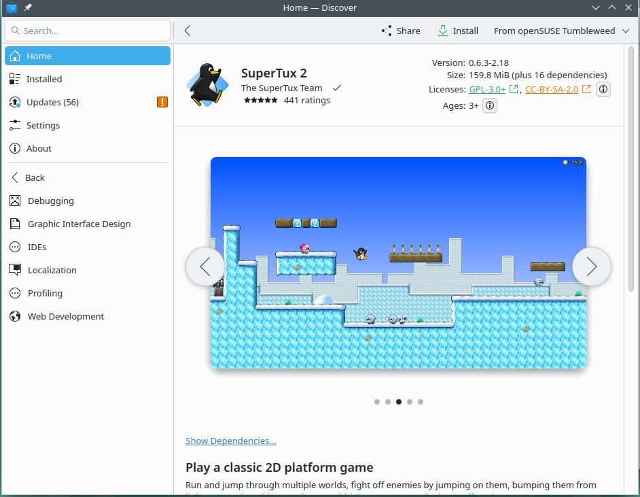This screenshot has height=497, width=640.
Task: Click the dropdown arrow beside openSUSE Tumbleweed
Action: click(x=626, y=31)
